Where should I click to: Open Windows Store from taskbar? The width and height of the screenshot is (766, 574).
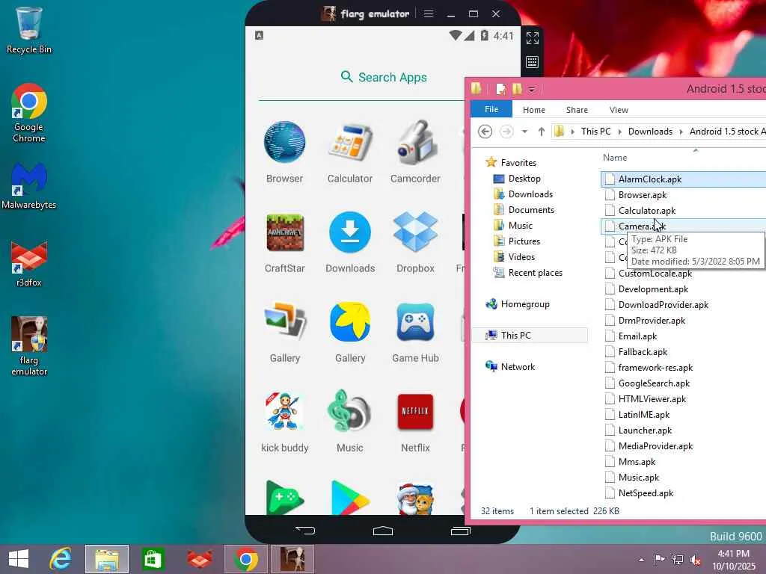pyautogui.click(x=153, y=559)
